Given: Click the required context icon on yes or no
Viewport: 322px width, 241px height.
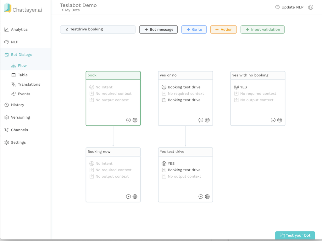Looking at the screenshot, I should tap(164, 93).
